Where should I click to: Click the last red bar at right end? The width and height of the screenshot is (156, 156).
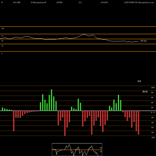click(139, 123)
